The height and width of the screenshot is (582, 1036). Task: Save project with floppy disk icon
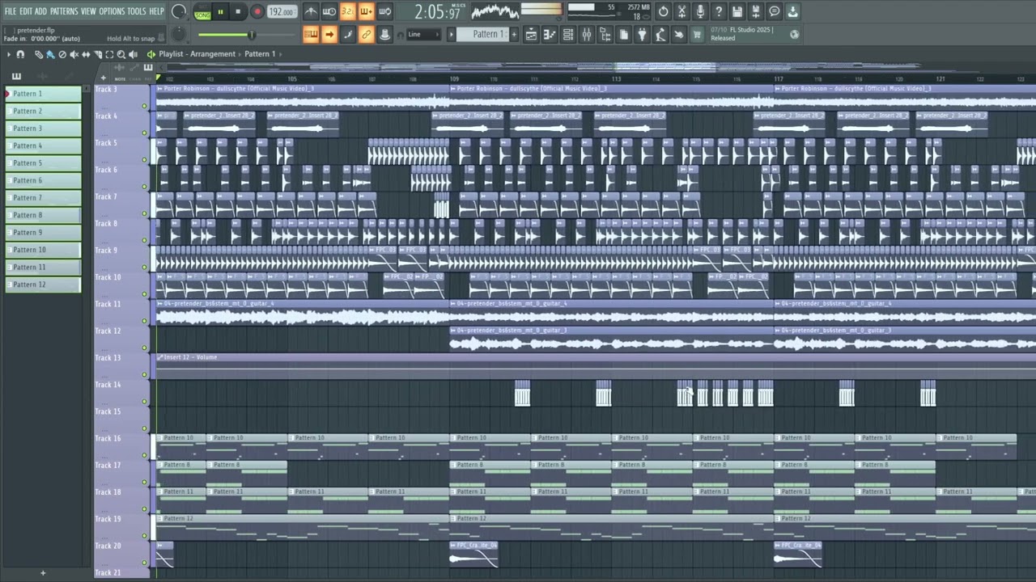point(737,11)
